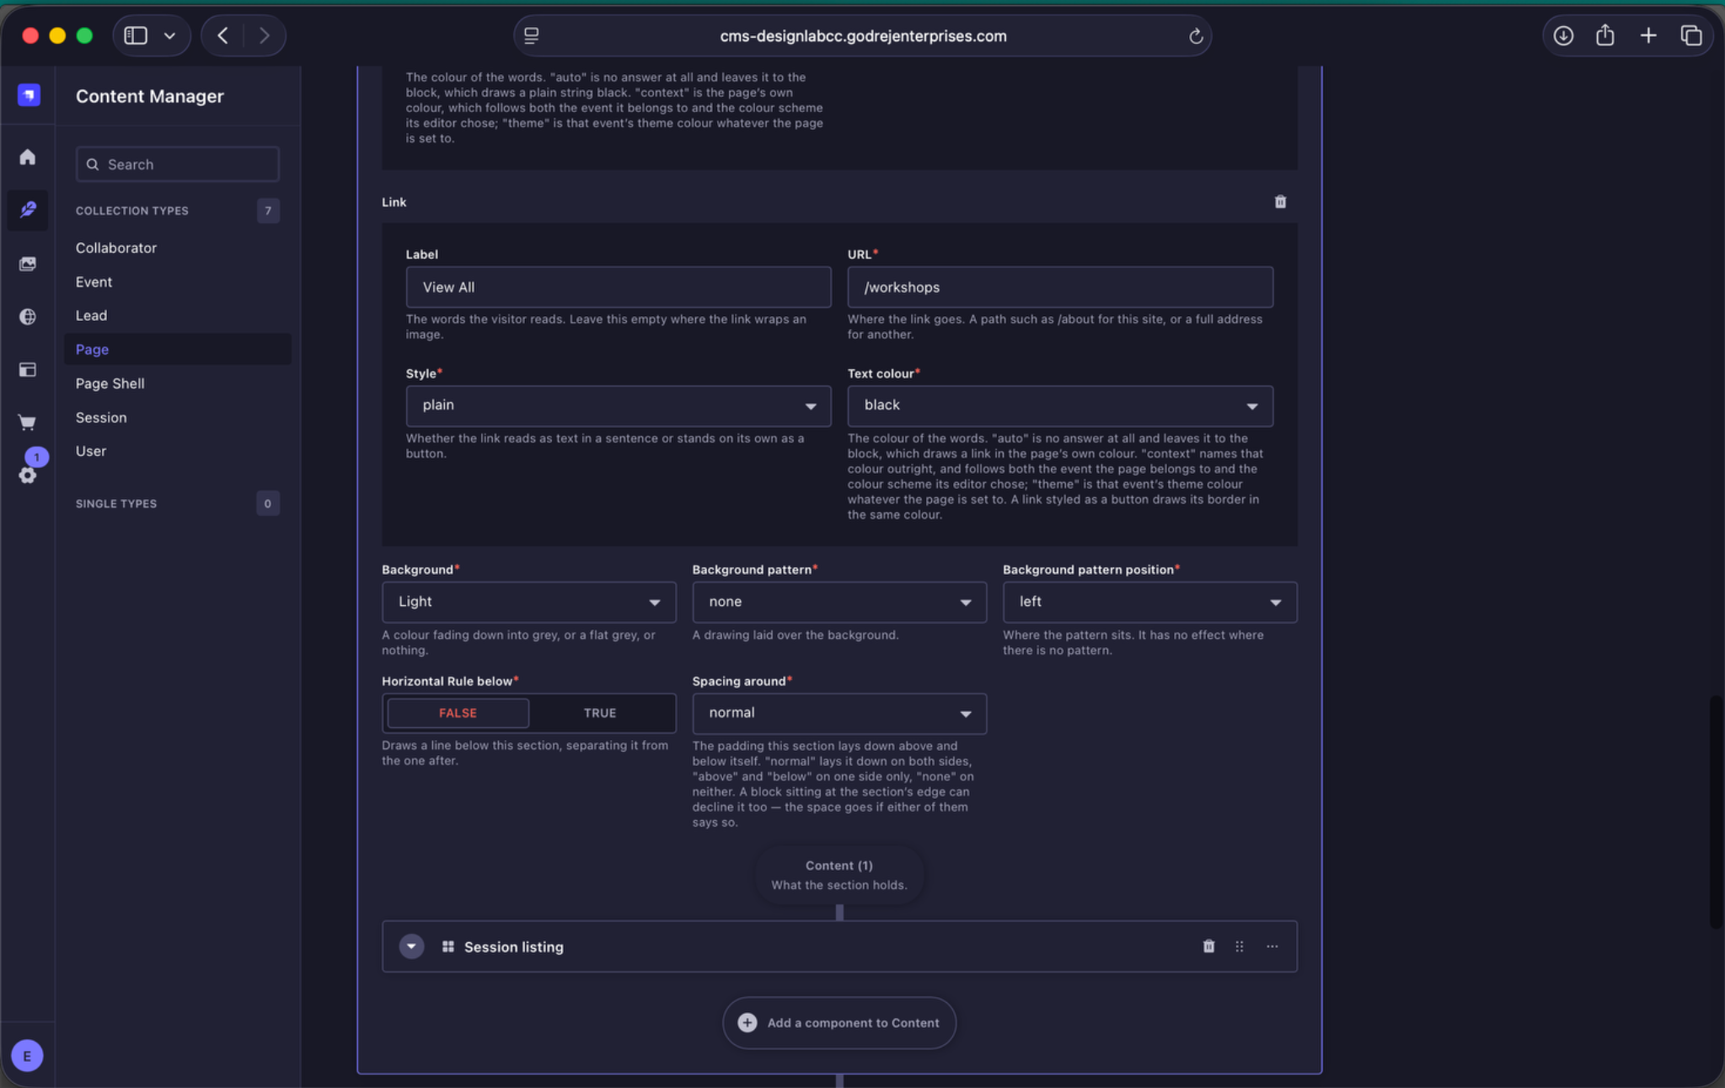Open Background pattern position dropdown
The image size is (1725, 1088).
pos(1149,602)
